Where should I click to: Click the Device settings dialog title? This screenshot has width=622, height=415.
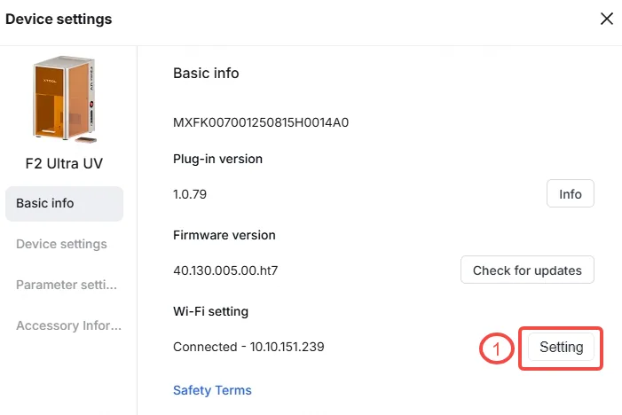click(x=59, y=19)
